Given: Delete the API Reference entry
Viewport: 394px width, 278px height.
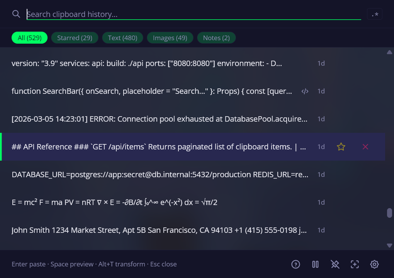Looking at the screenshot, I should pos(365,147).
